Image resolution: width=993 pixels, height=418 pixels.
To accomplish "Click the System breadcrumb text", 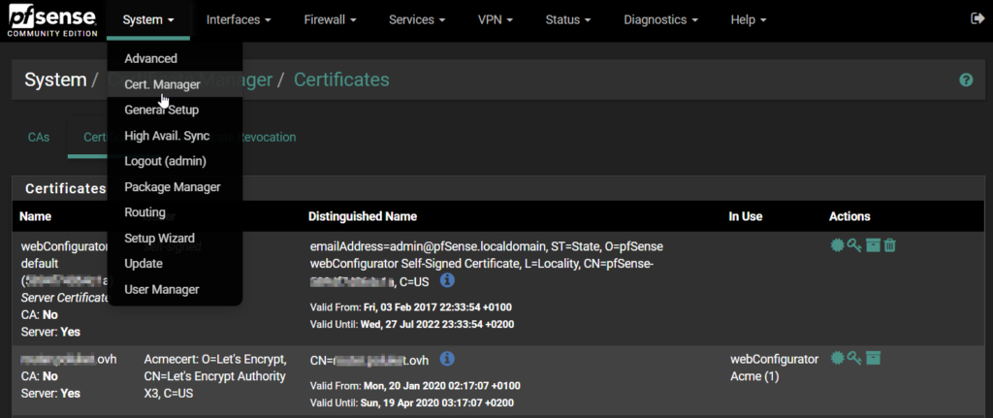I will coord(55,80).
